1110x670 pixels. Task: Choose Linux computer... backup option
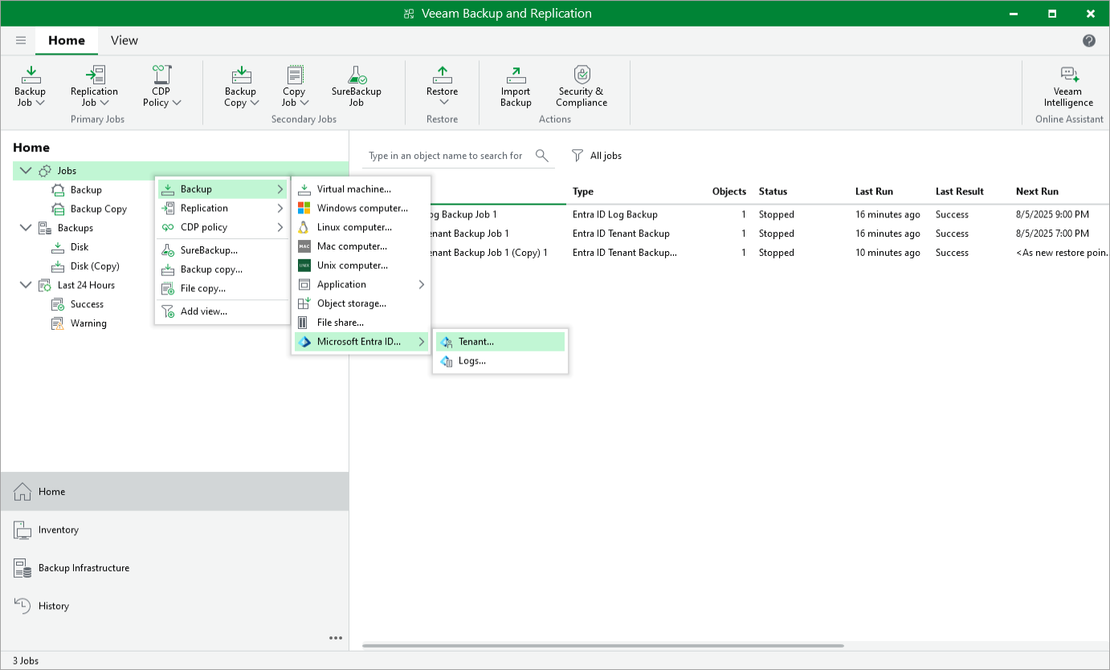pyautogui.click(x=361, y=227)
